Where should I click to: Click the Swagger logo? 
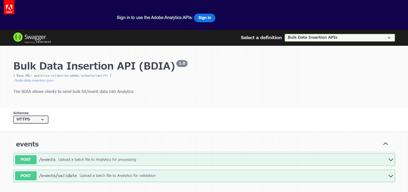(32, 38)
